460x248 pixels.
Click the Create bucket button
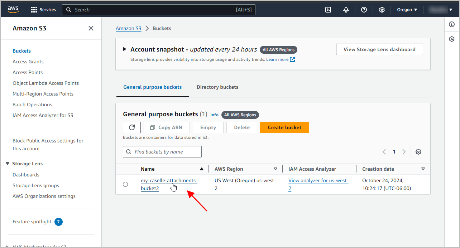[x=284, y=127]
